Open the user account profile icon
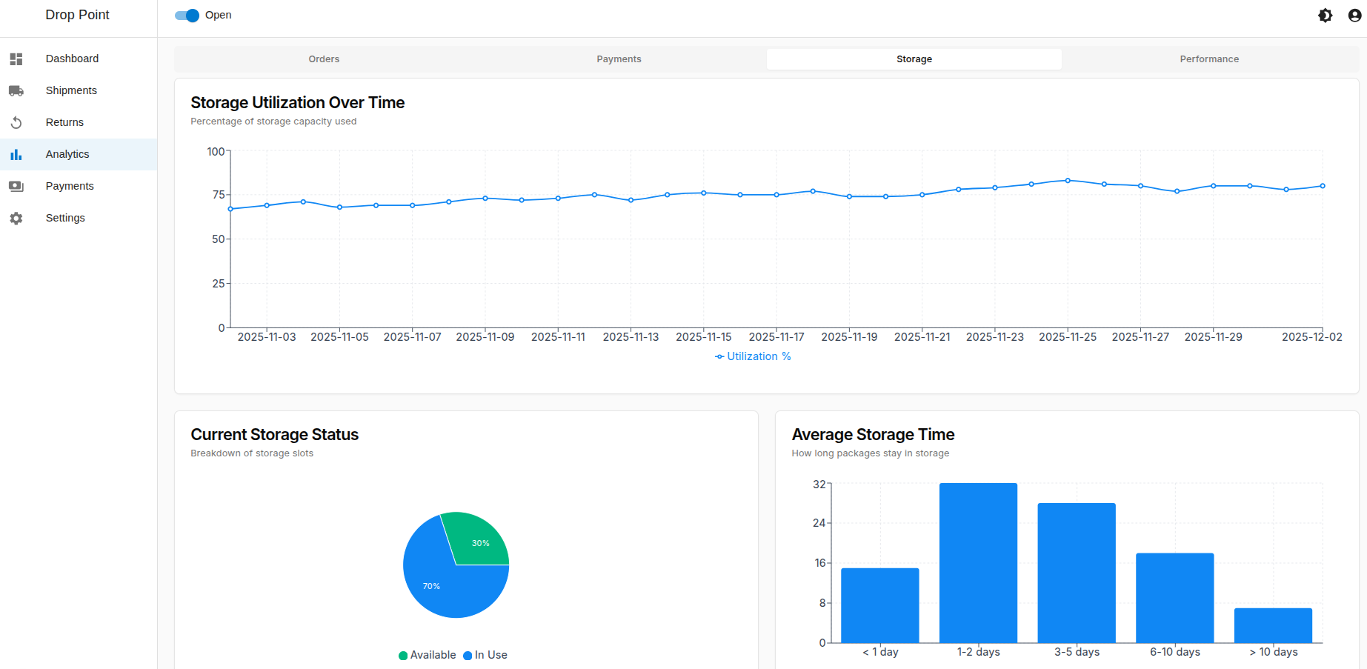This screenshot has width=1367, height=669. [x=1354, y=16]
